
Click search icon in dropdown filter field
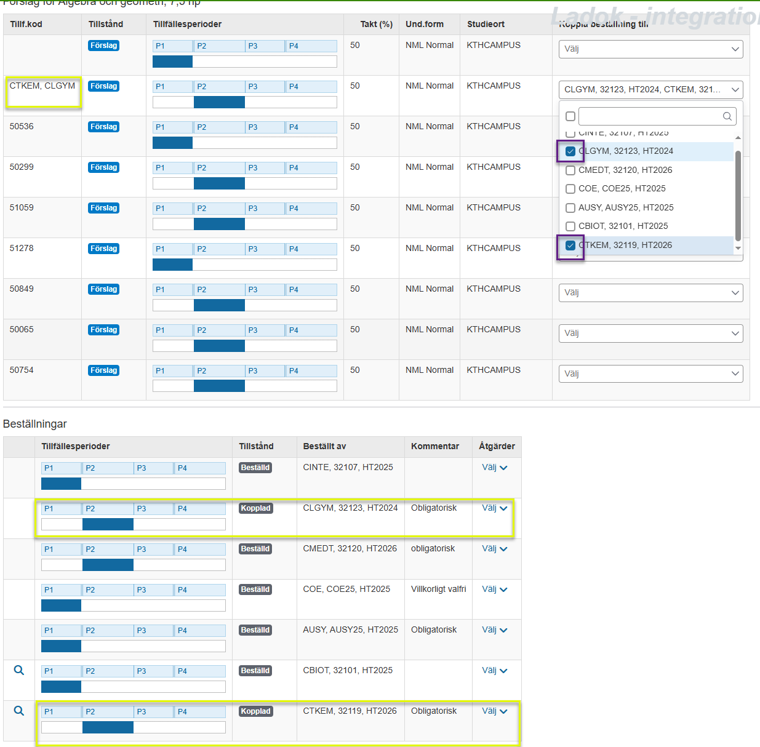pyautogui.click(x=727, y=116)
